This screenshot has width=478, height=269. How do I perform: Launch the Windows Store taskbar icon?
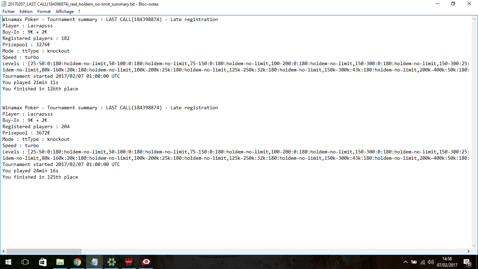(42, 262)
